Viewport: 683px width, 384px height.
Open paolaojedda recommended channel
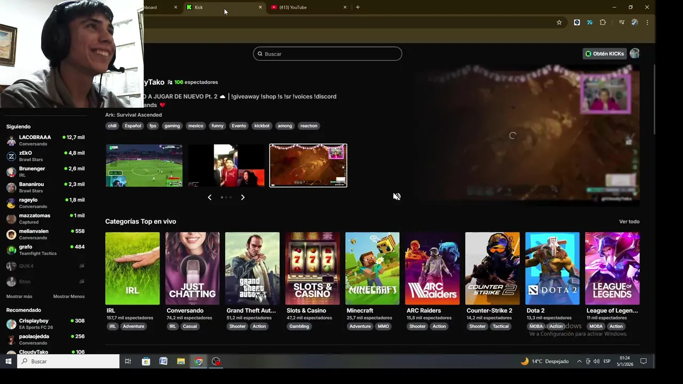(x=45, y=339)
